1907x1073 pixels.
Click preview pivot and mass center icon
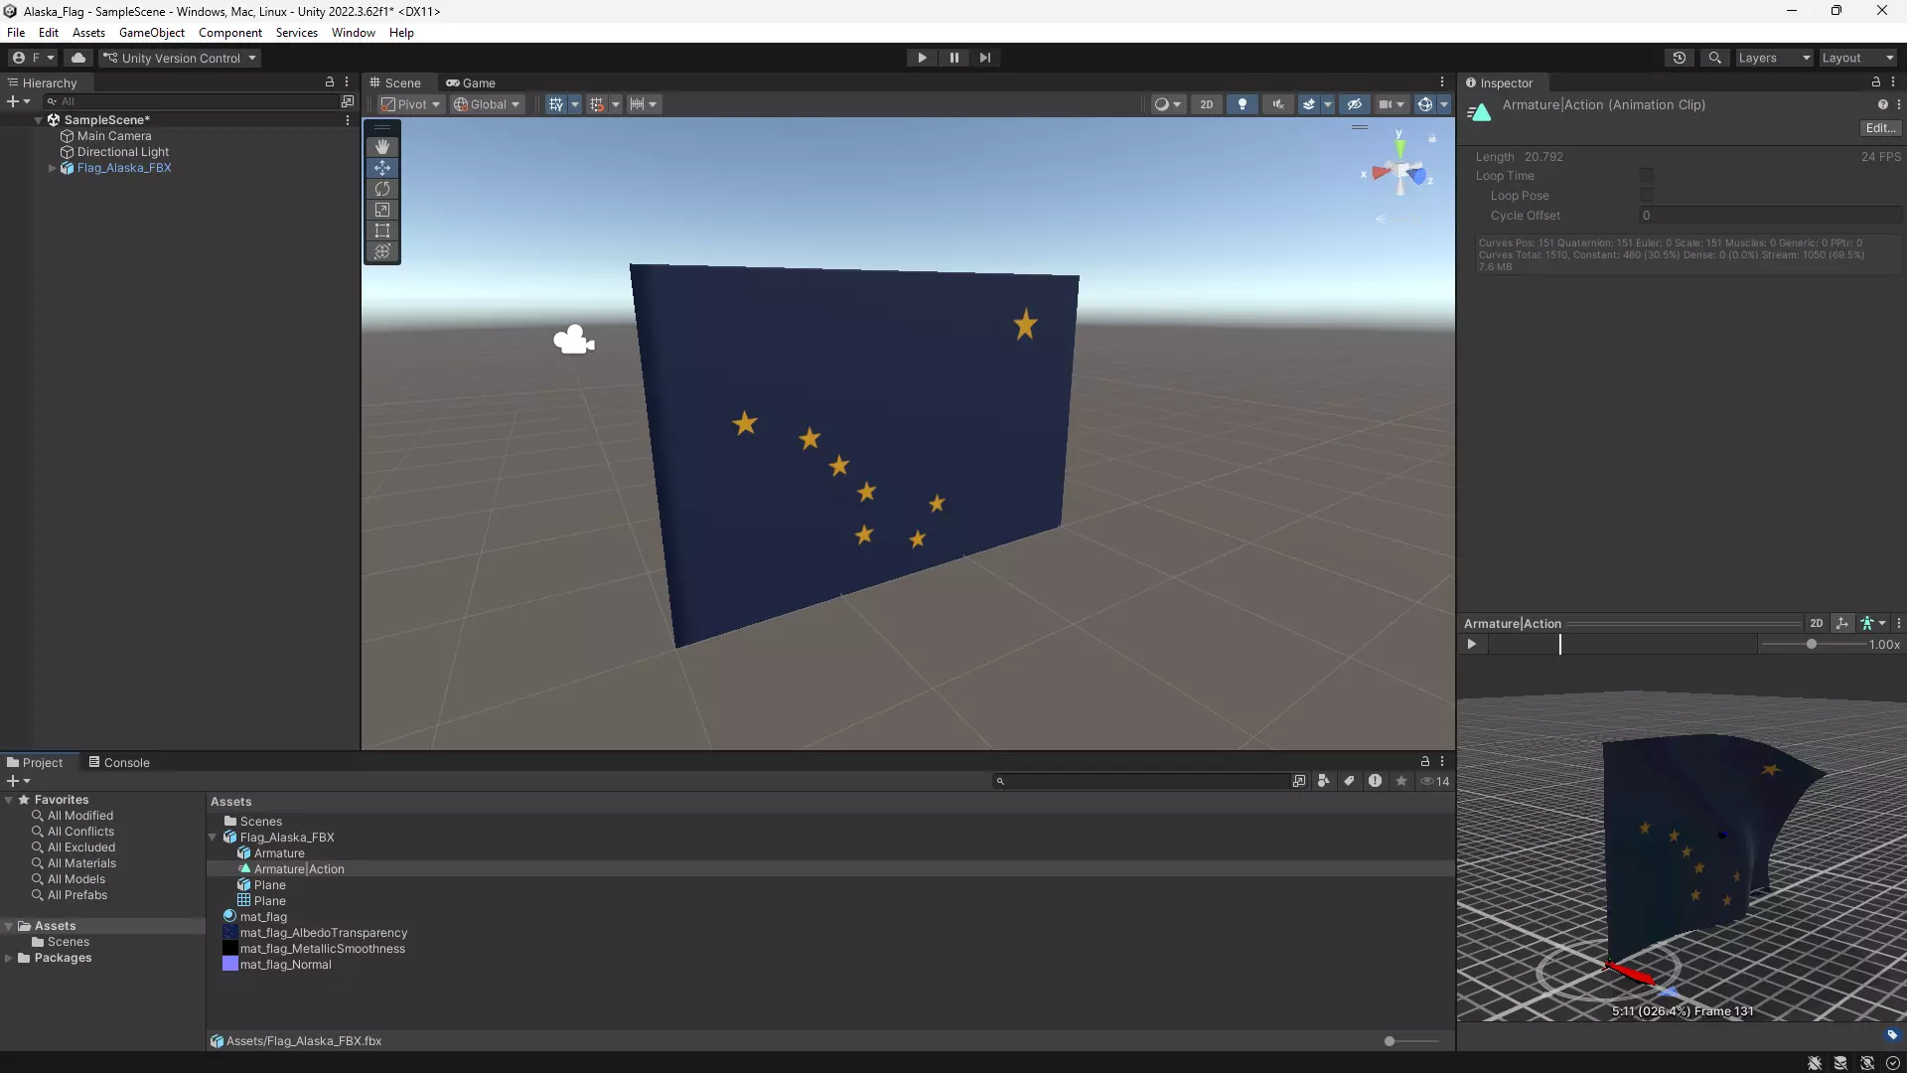(1842, 623)
